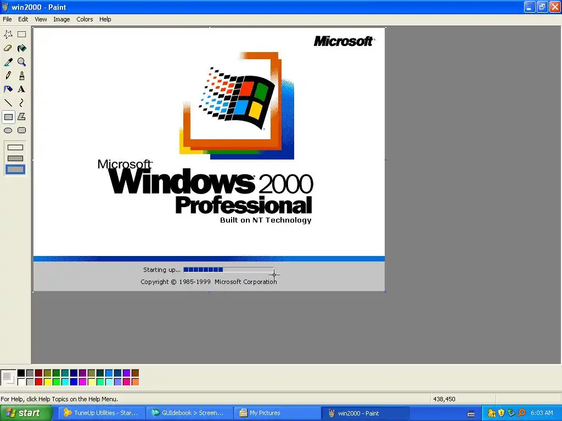Pick the Airbrush spray tool

pos(8,89)
